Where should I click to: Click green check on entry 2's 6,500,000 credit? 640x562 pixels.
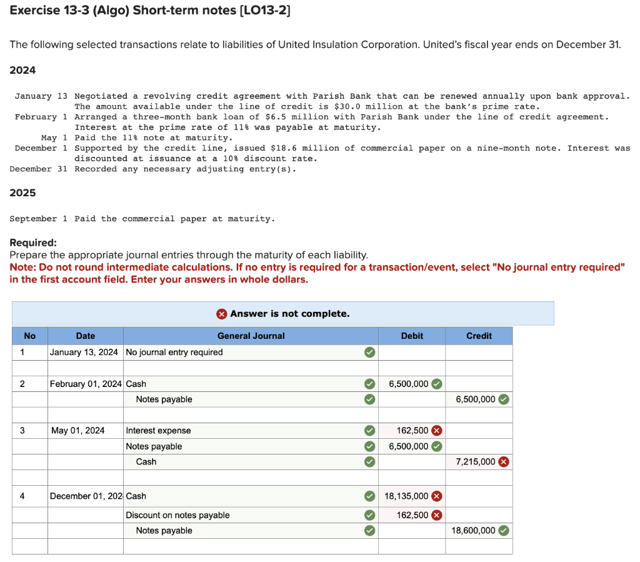click(x=504, y=399)
